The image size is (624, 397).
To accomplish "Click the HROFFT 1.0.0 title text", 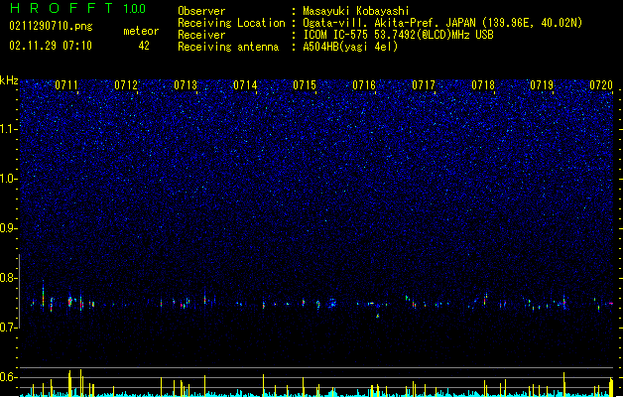I will pos(77,8).
